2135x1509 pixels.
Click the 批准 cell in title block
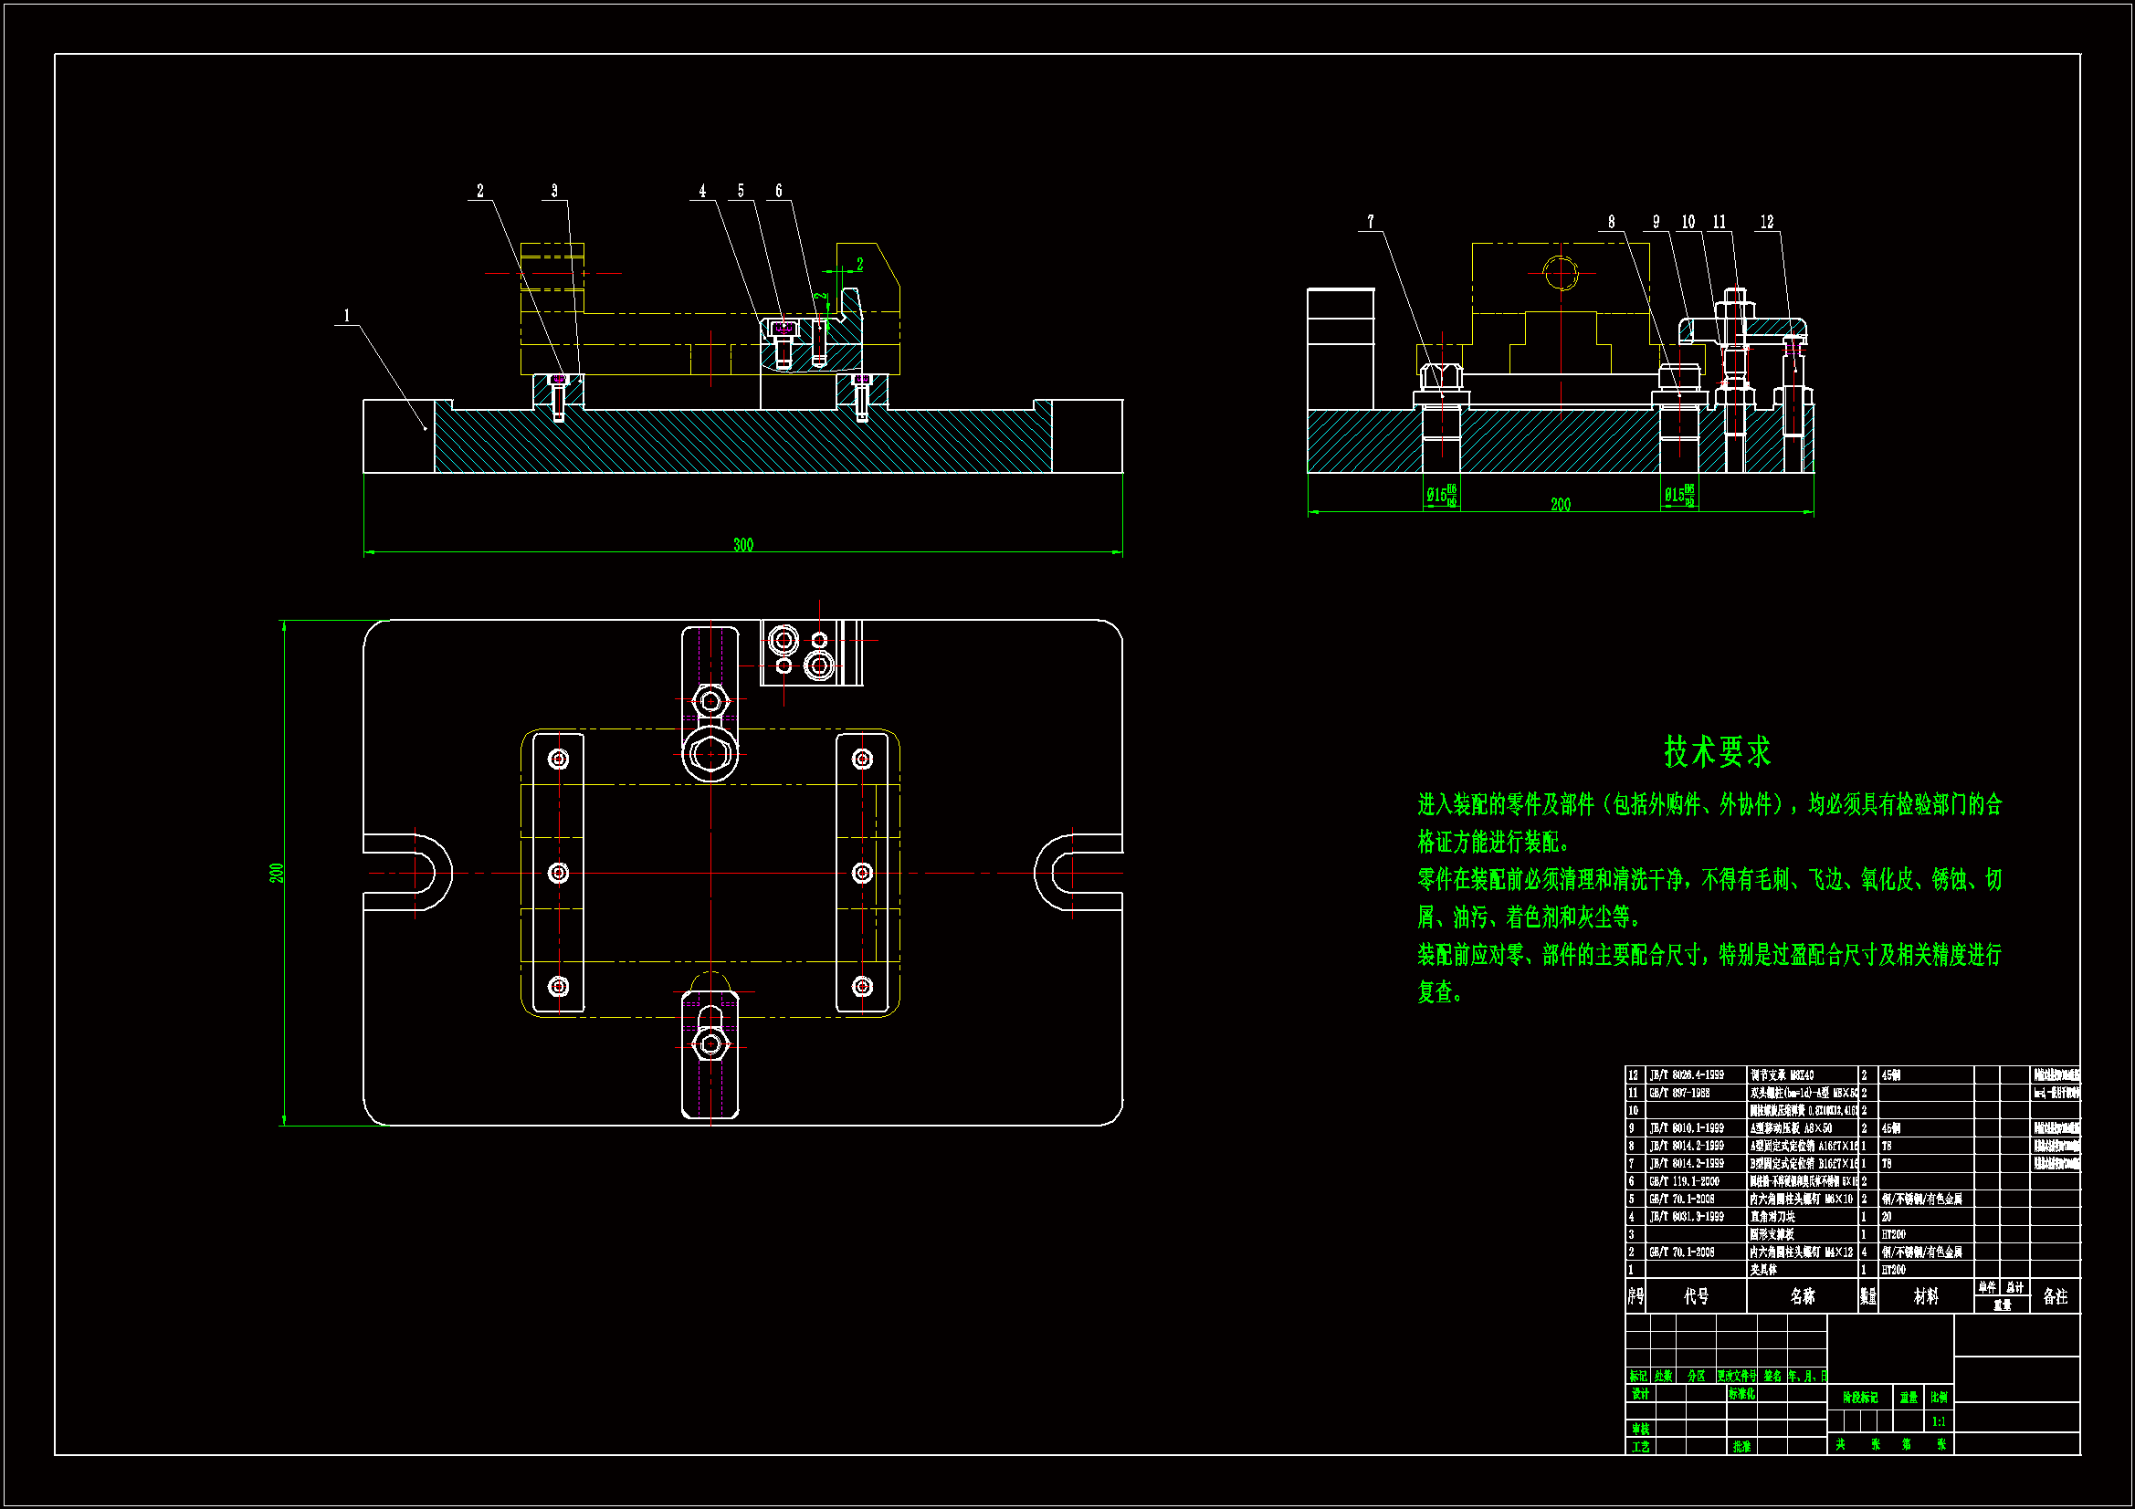1741,1447
